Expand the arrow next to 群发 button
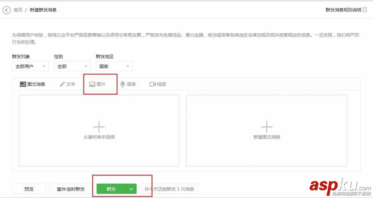The height and width of the screenshot is (198, 373). click(x=131, y=189)
